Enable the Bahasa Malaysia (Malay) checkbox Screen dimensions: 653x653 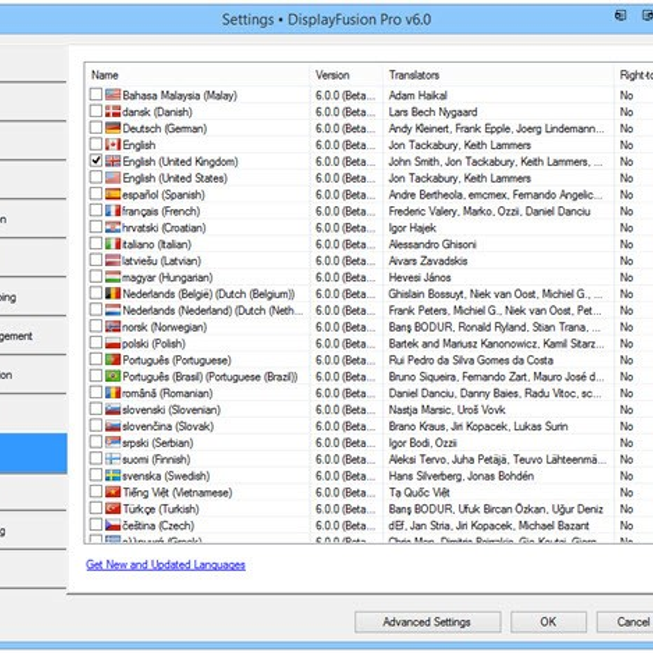pyautogui.click(x=96, y=94)
